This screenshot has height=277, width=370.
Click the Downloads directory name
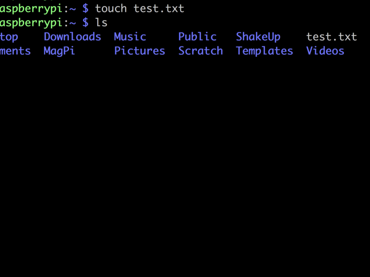[72, 37]
